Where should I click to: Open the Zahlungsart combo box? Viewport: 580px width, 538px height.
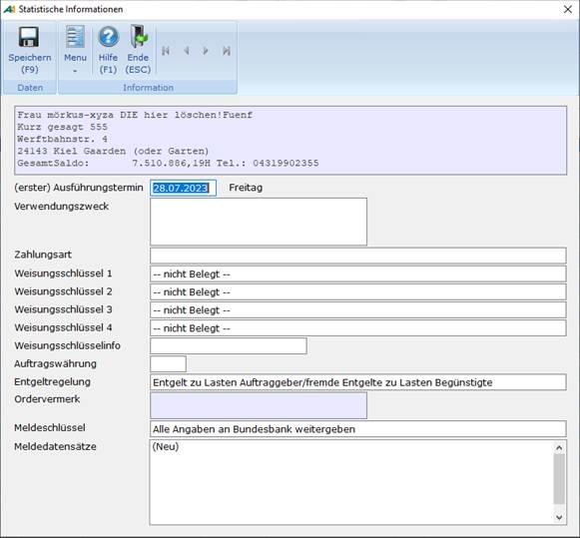click(358, 256)
